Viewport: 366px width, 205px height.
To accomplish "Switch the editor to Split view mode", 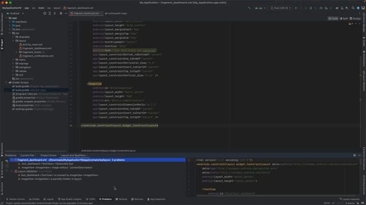I will click(344, 18).
